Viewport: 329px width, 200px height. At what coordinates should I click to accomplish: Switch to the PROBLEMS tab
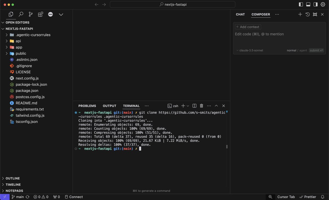87,106
